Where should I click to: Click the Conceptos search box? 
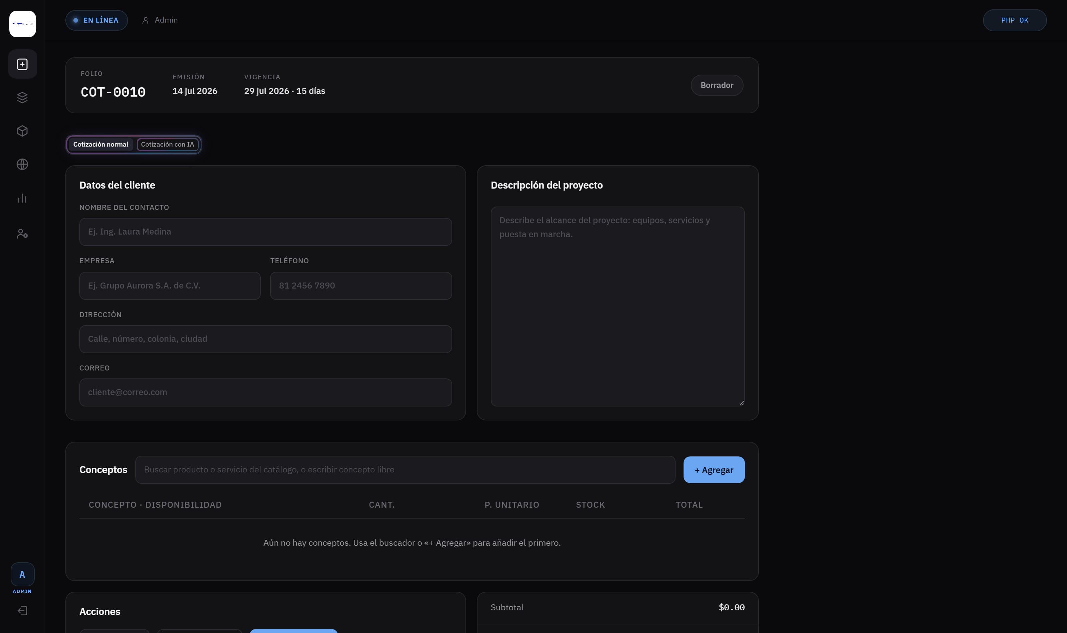coord(405,470)
